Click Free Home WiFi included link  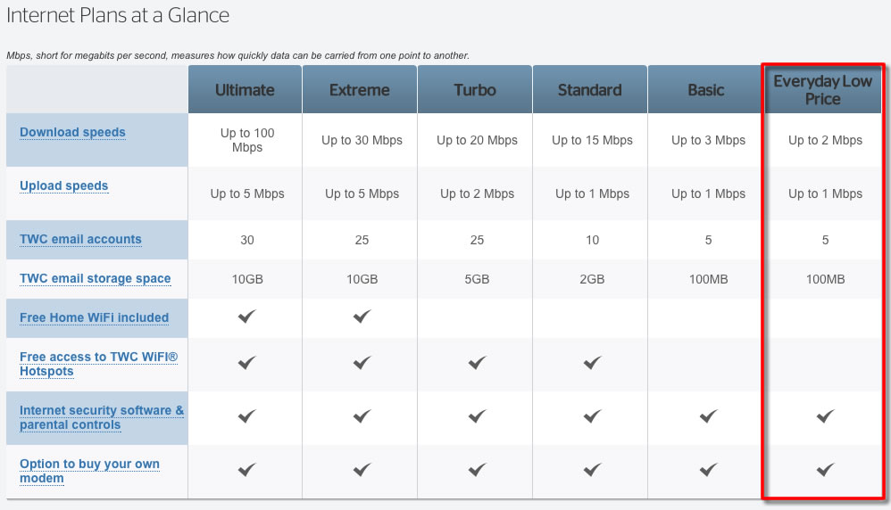click(94, 318)
